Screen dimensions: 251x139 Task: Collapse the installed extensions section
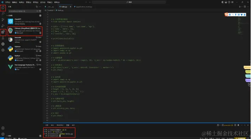7,16
